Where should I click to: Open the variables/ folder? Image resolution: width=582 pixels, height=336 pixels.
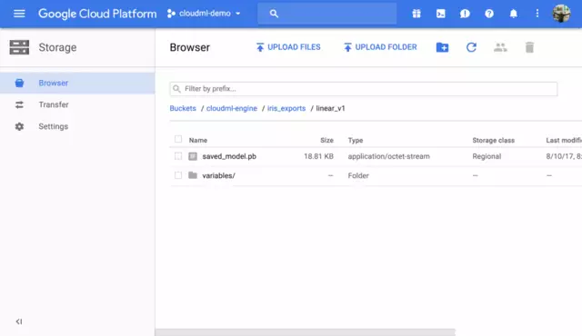(218, 175)
